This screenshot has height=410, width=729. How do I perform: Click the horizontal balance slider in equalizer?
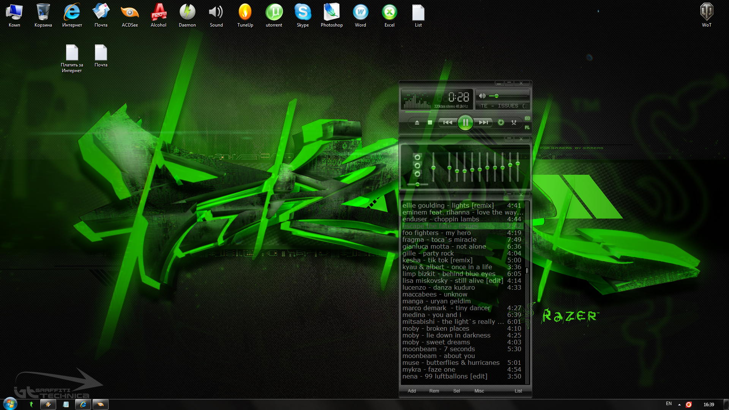[x=417, y=184]
